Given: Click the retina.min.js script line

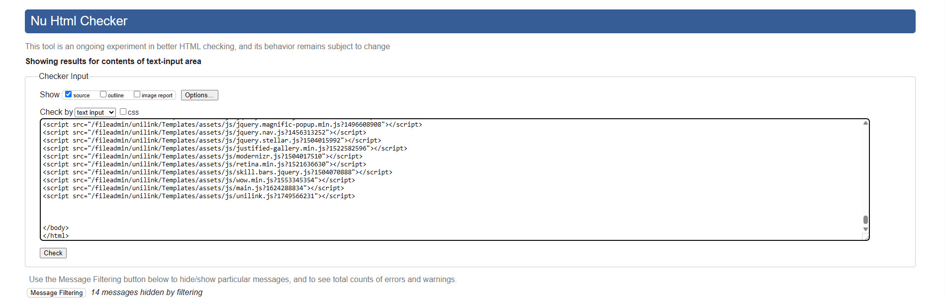Looking at the screenshot, I should point(204,164).
